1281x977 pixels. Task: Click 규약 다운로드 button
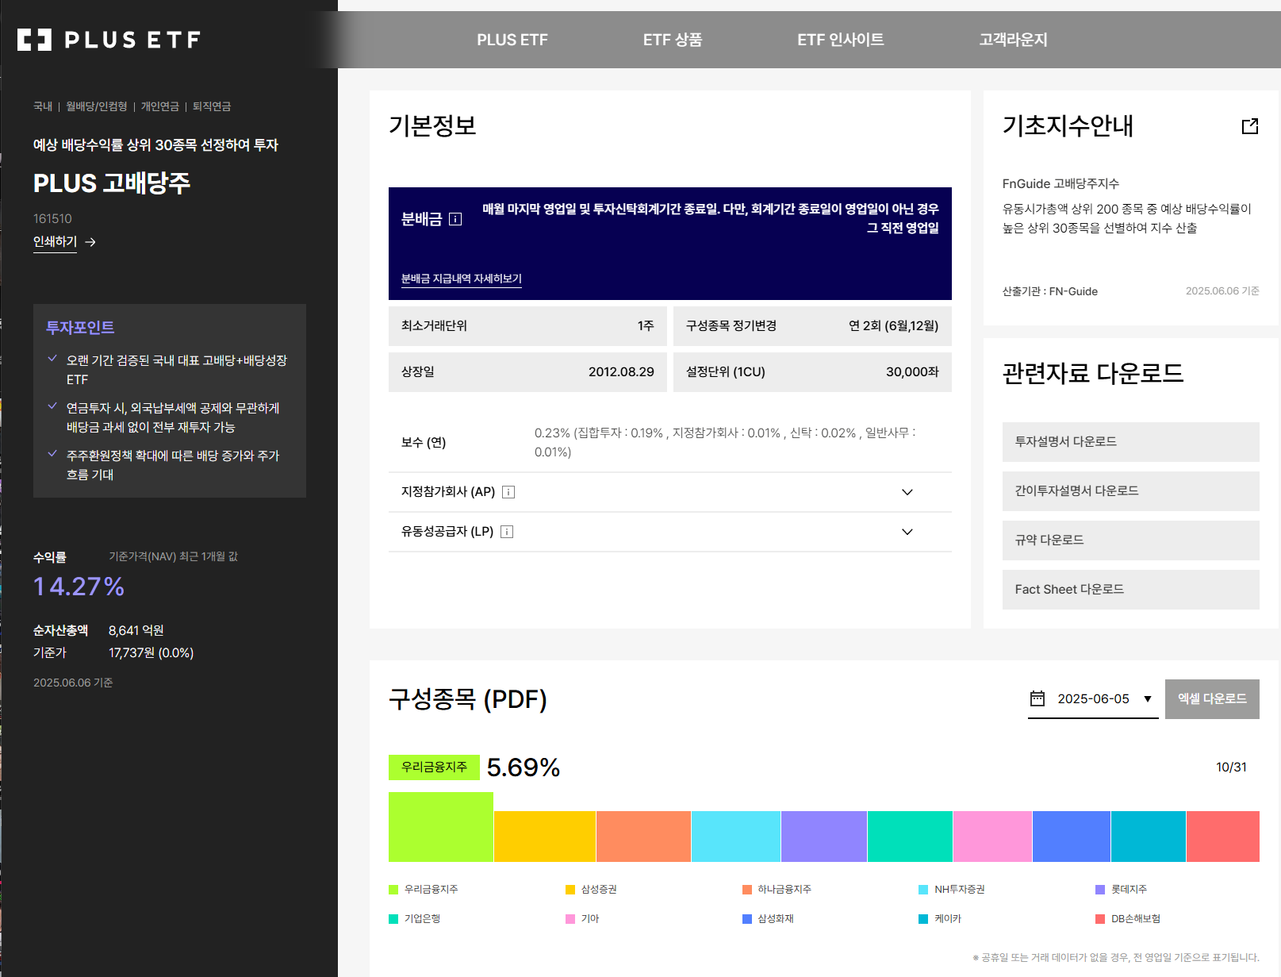[1131, 540]
